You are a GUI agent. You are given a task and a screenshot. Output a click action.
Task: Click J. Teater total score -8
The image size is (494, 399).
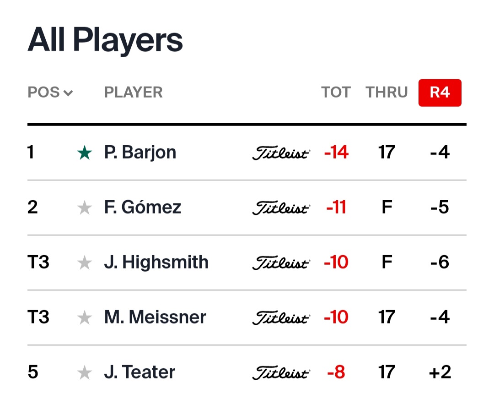click(336, 372)
